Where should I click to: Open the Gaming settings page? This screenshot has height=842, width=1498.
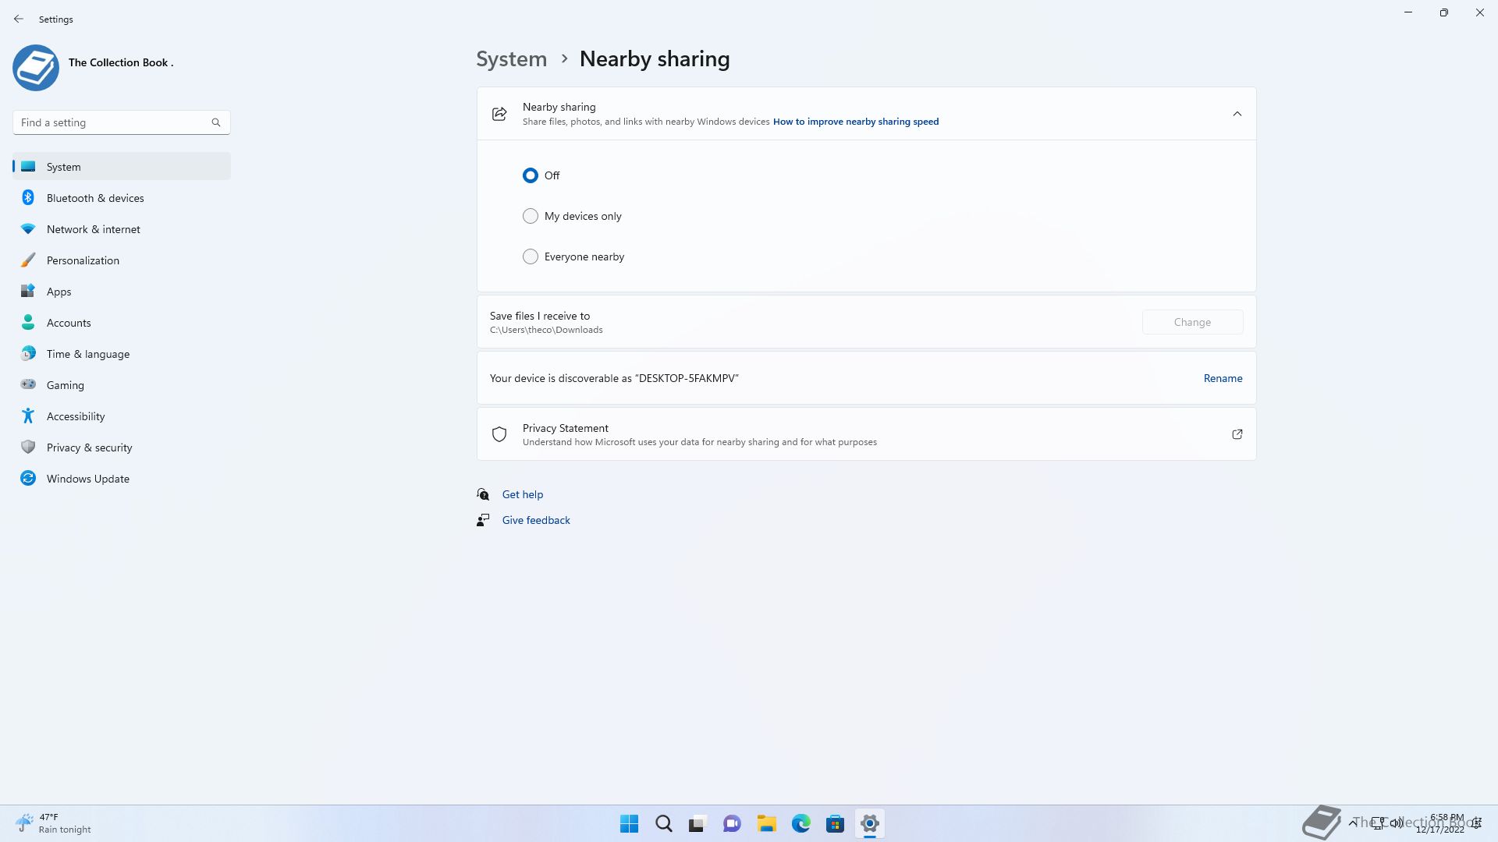click(x=122, y=385)
